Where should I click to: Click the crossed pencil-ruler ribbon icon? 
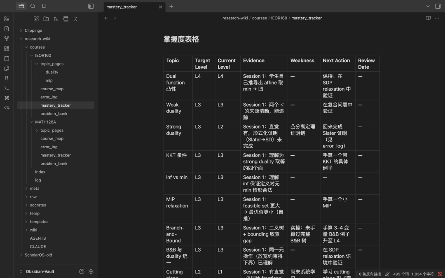coord(7,98)
